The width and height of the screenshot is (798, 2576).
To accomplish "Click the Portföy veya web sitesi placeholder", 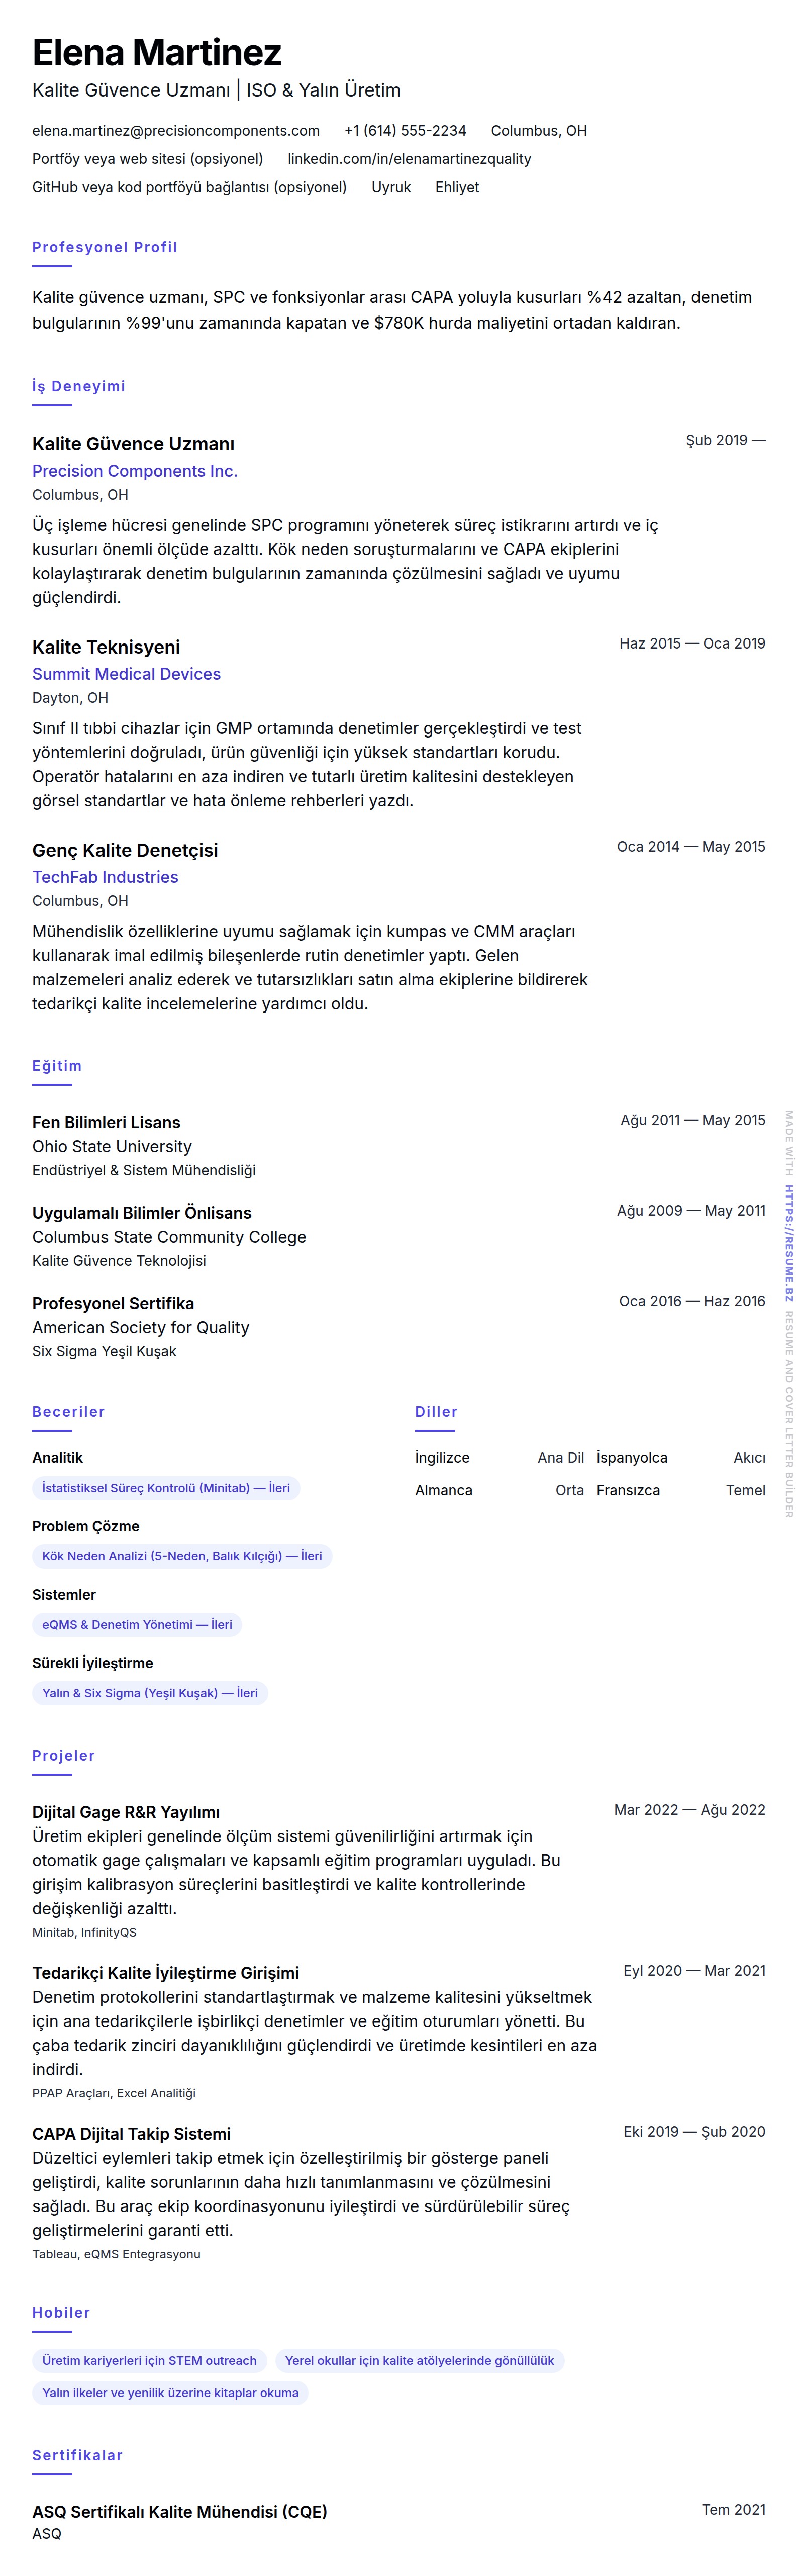I will tap(148, 159).
